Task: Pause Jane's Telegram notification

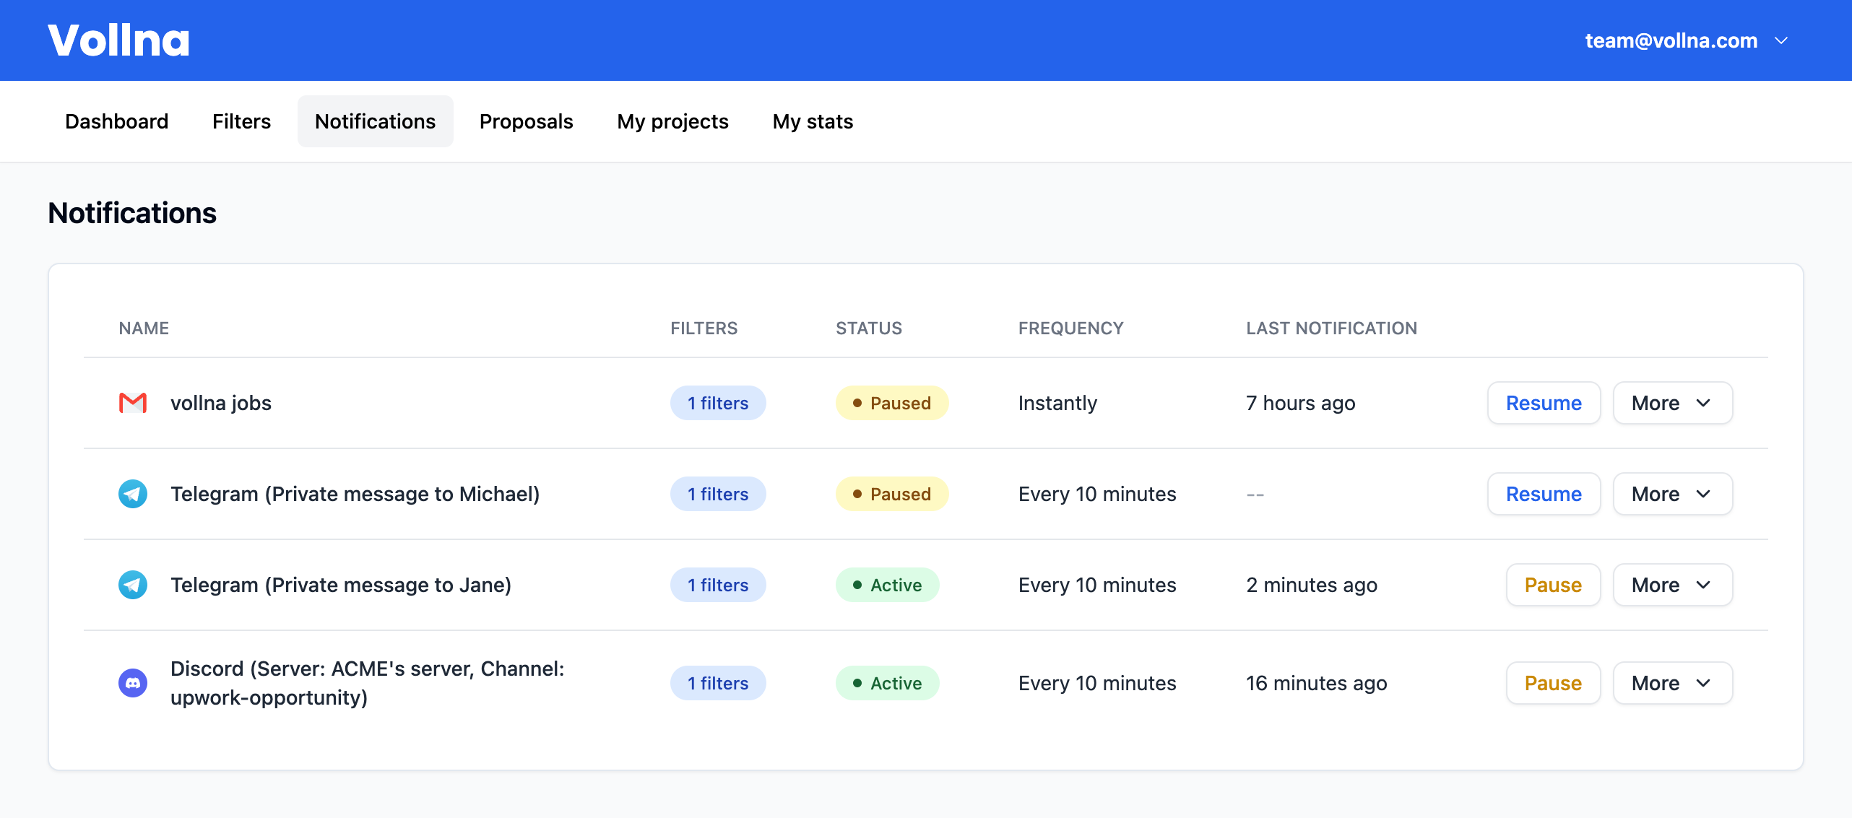Action: 1553,585
